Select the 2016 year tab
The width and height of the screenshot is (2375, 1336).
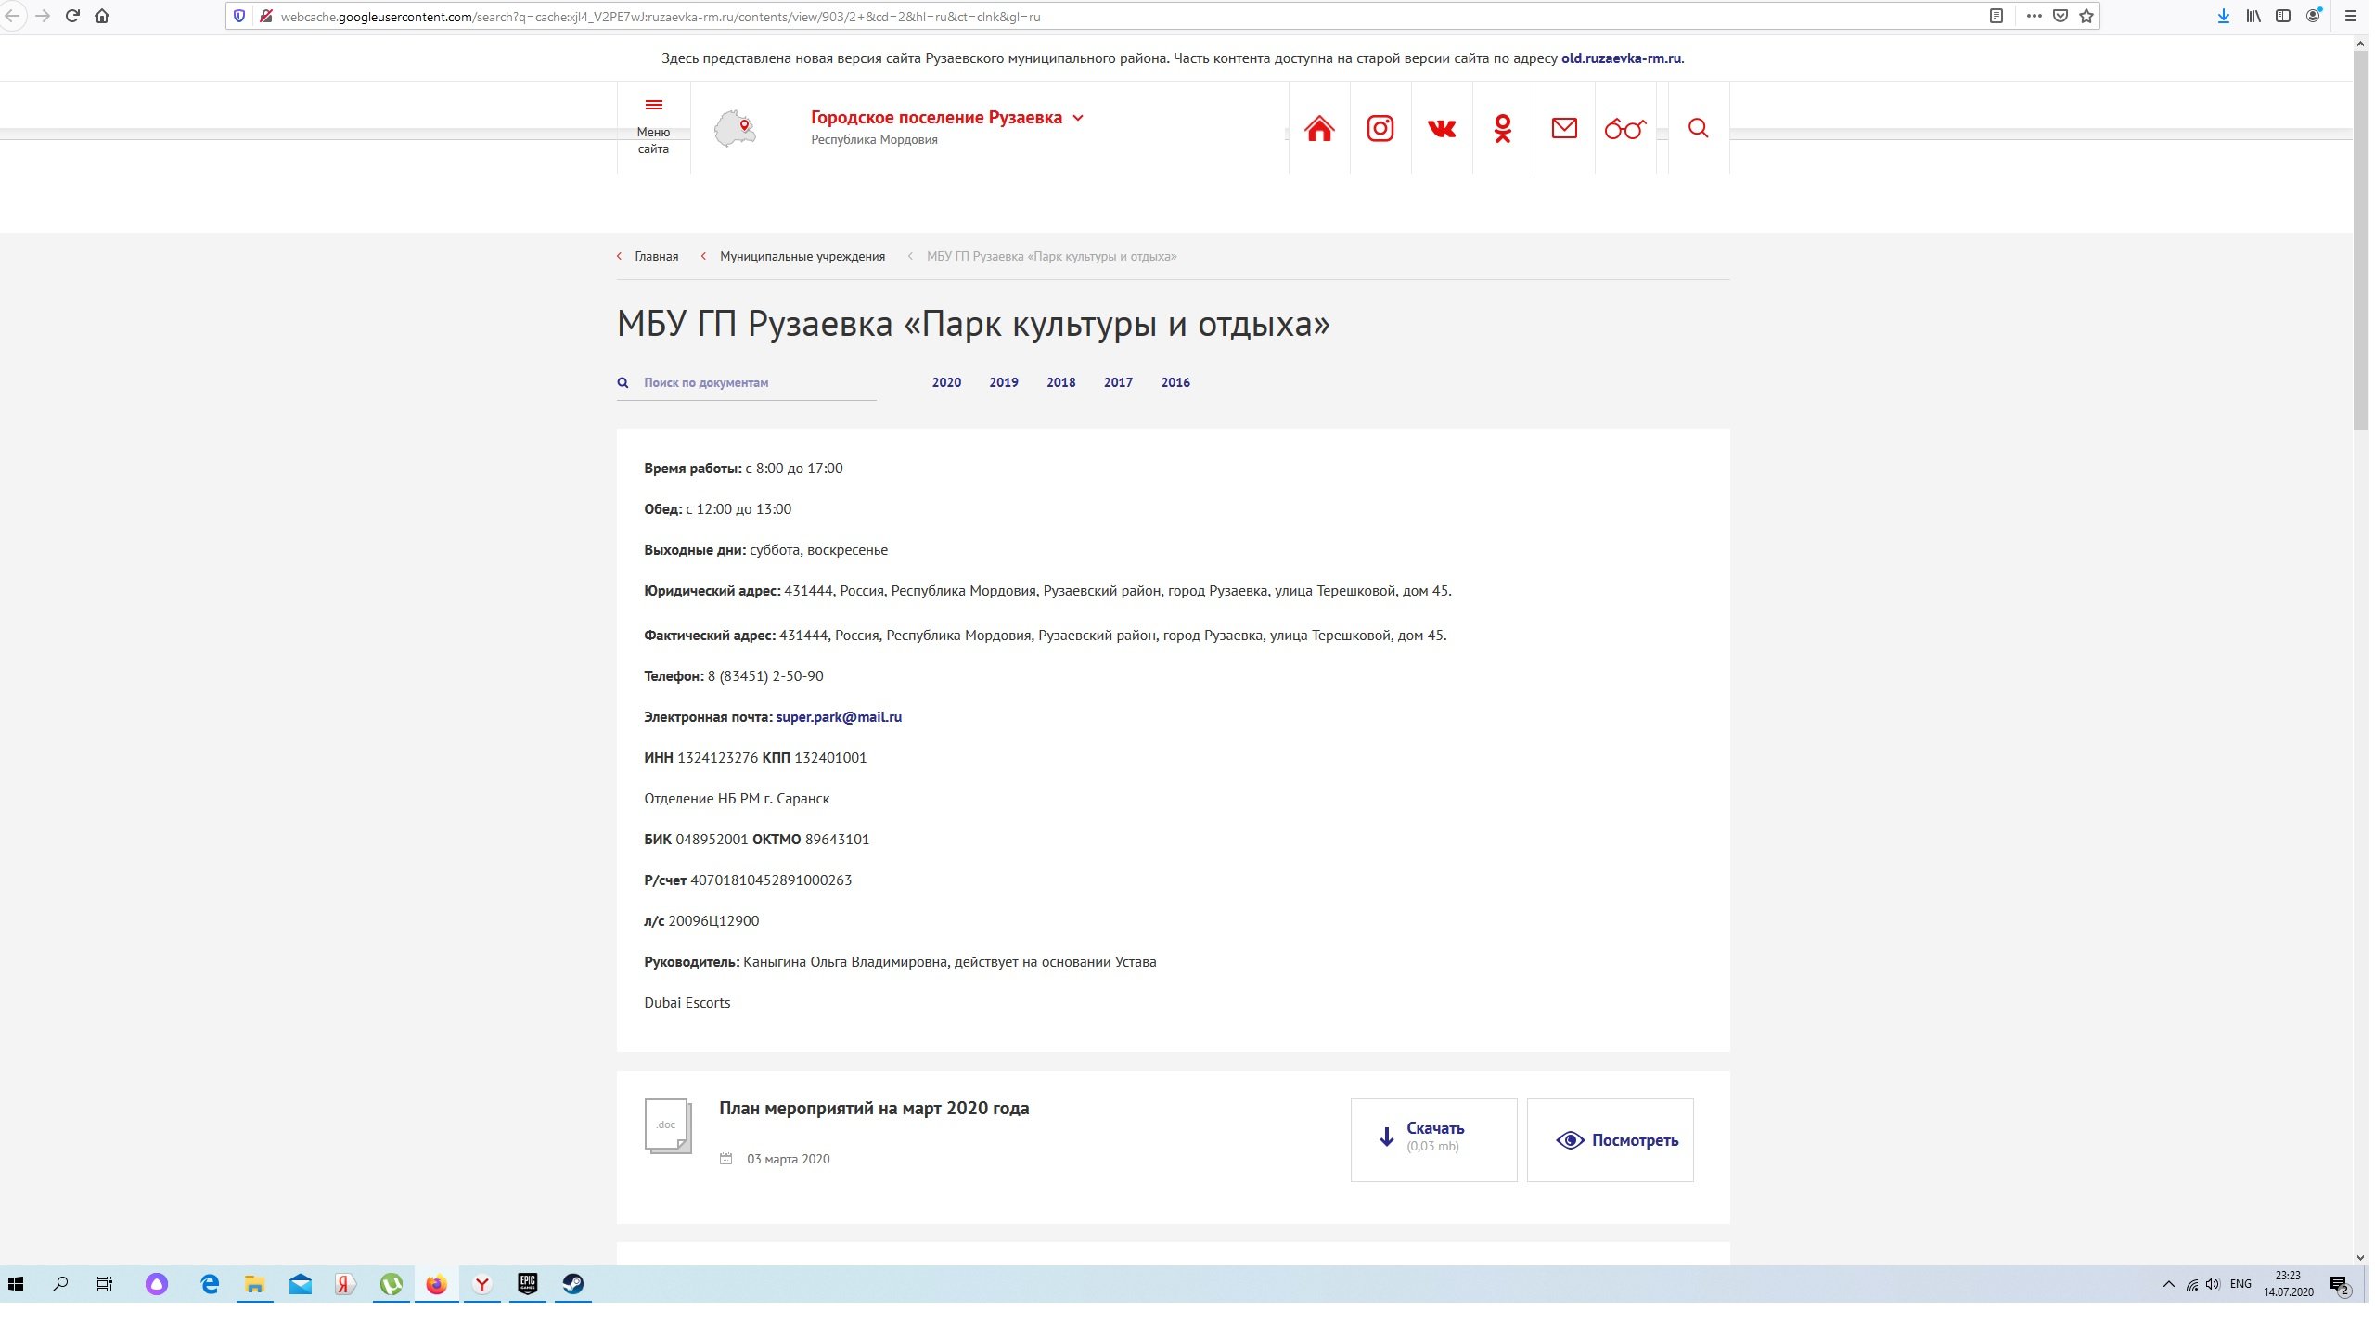[x=1175, y=382]
